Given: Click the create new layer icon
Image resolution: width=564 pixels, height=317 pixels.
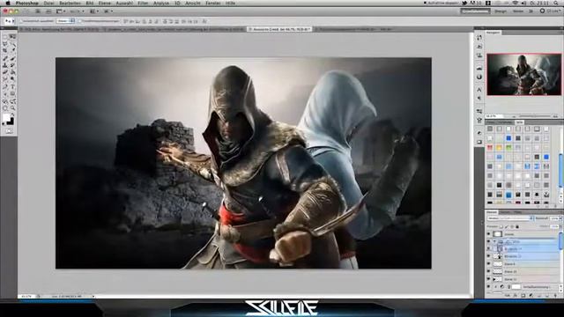Looking at the screenshot, I should click(546, 296).
